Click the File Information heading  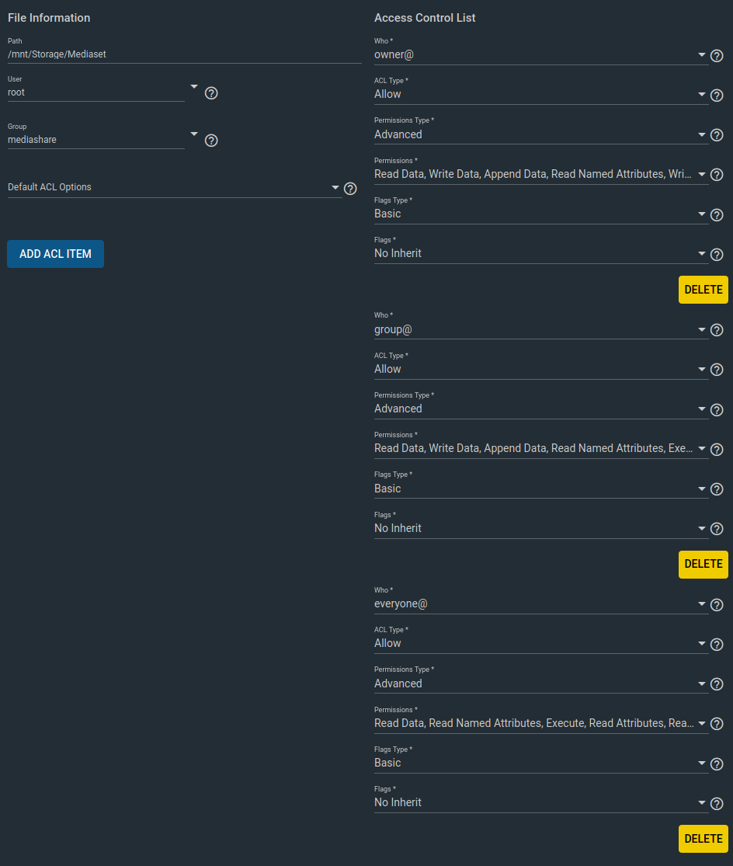pyautogui.click(x=49, y=18)
